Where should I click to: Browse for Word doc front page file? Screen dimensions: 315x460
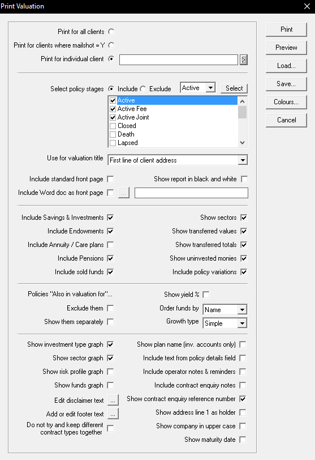click(124, 193)
